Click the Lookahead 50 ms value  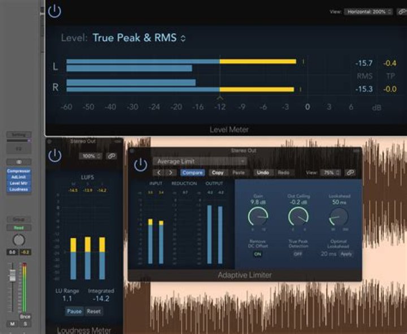pos(339,202)
